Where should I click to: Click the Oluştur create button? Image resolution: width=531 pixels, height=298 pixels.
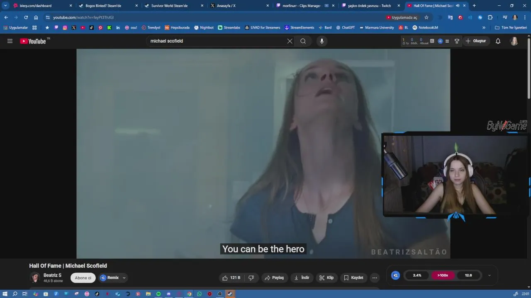[476, 41]
